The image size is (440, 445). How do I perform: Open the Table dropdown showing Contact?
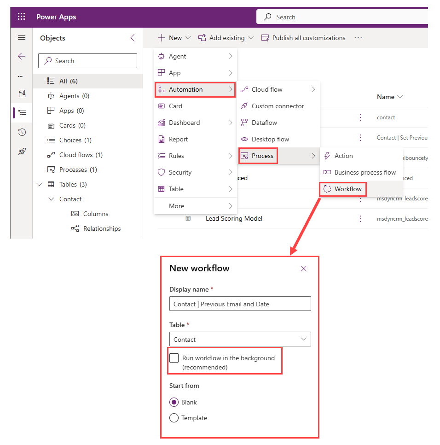pyautogui.click(x=240, y=339)
